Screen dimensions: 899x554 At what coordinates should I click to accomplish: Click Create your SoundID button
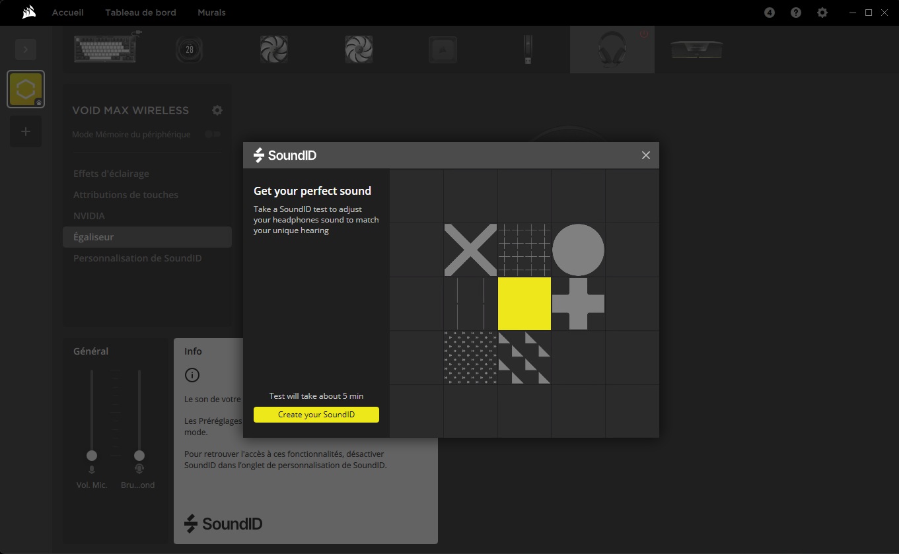[x=316, y=415]
